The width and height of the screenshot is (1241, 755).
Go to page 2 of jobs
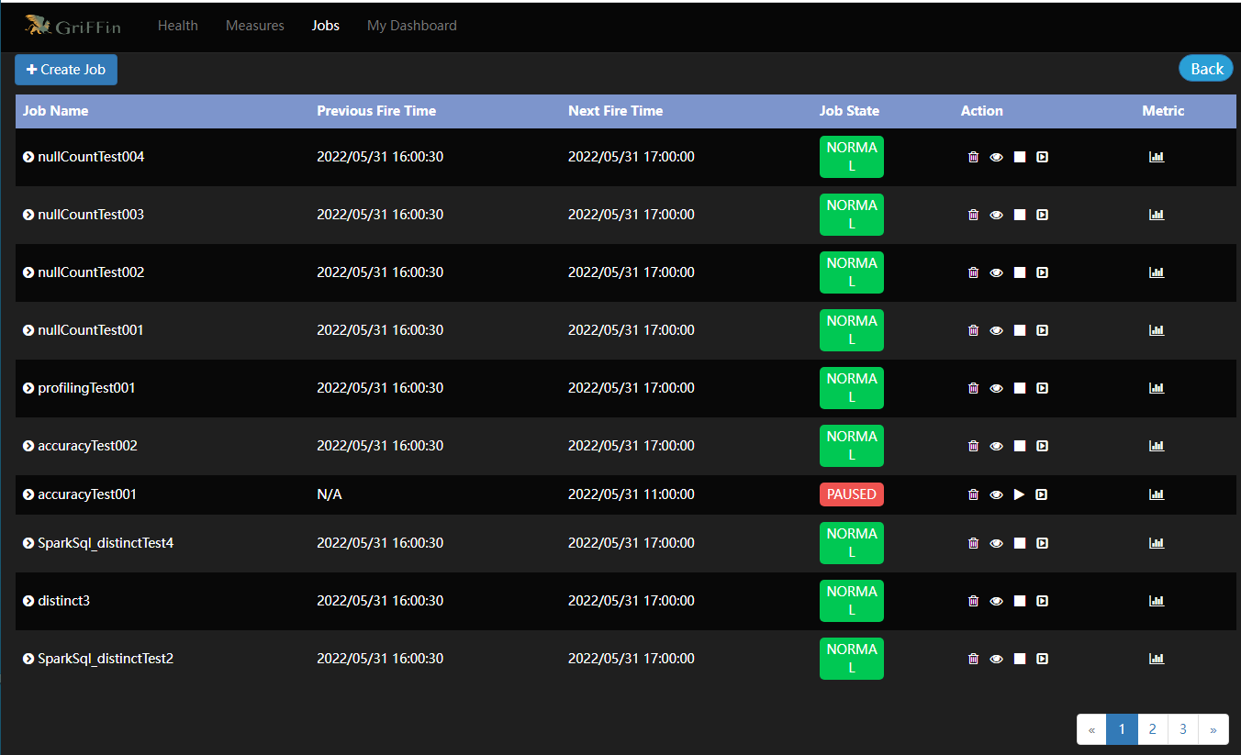tap(1152, 729)
